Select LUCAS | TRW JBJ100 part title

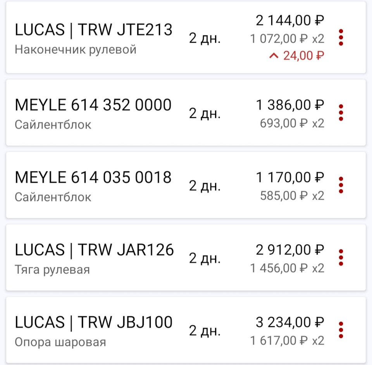93,322
